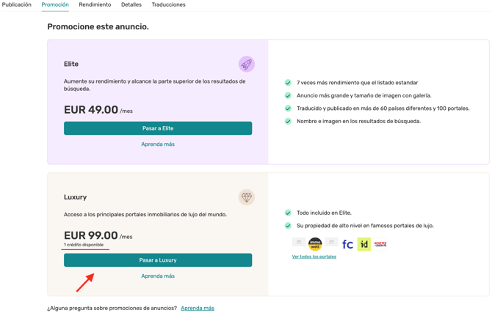Viewport: 492px width, 313px height.
Task: Open Aprenda más under Elite plan
Action: [158, 144]
